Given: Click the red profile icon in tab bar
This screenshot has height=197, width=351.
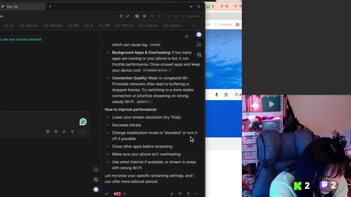Looking at the screenshot, I should [199, 7].
